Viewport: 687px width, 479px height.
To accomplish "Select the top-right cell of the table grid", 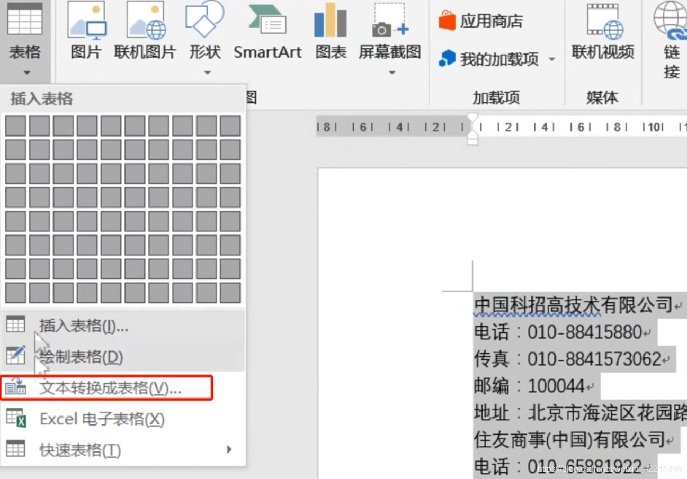I will click(x=230, y=126).
